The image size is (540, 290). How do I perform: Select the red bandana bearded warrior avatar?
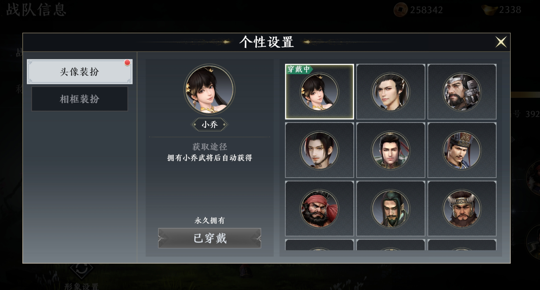coord(319,209)
